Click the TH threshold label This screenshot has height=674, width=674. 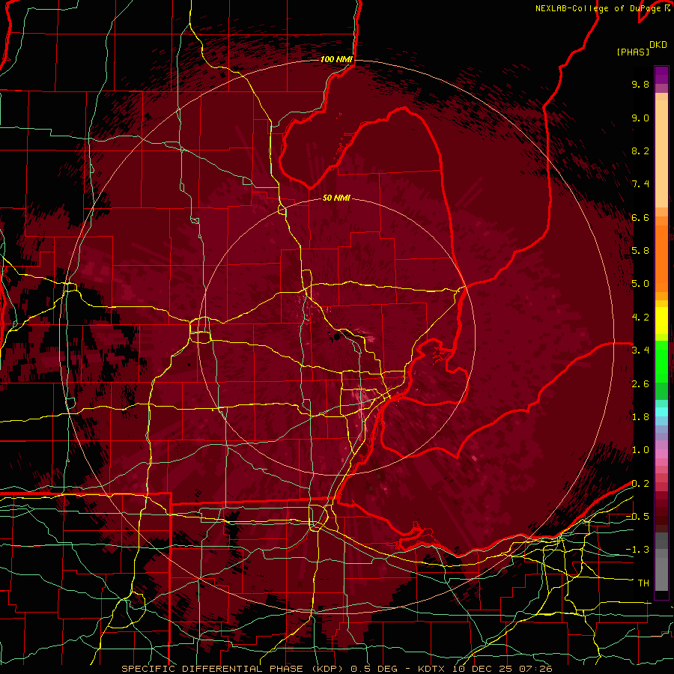pos(643,583)
